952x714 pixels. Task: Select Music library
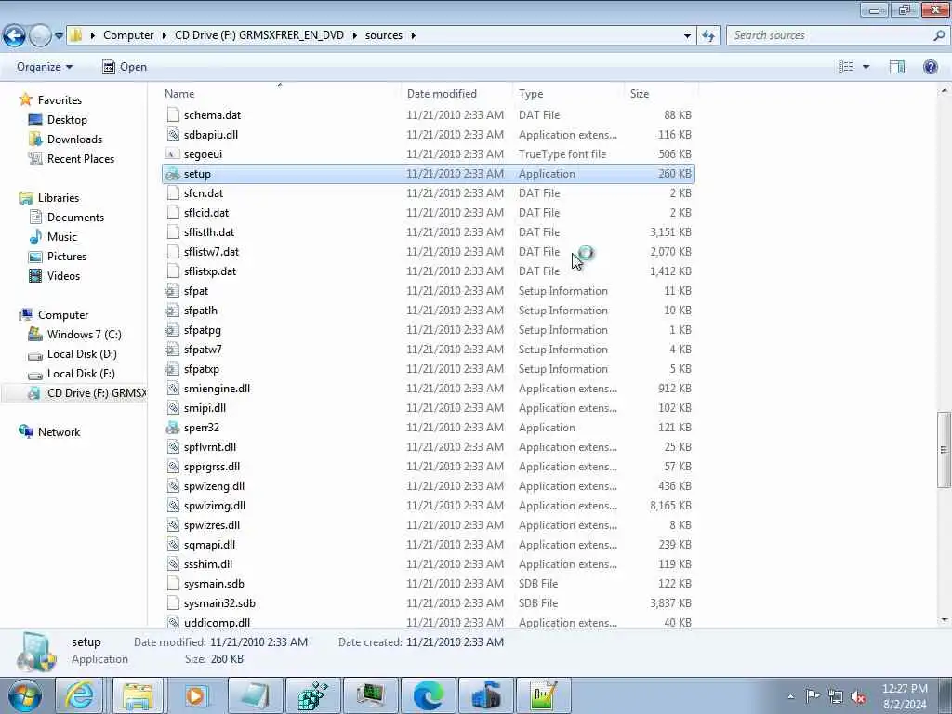[62, 237]
